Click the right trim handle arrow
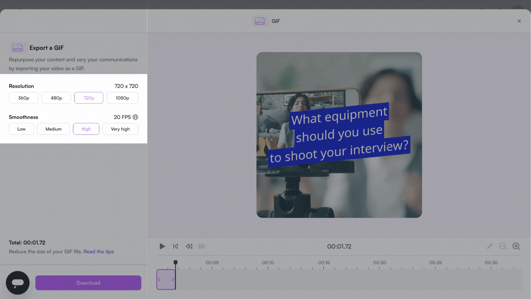 173,280
